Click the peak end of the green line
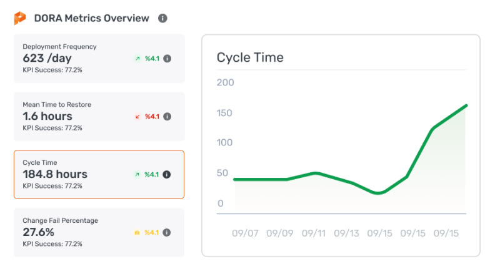This screenshot has height=274, width=500. pos(466,105)
